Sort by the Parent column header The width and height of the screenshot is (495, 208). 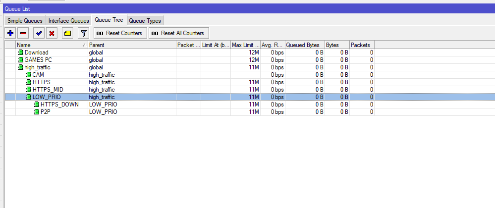point(132,45)
